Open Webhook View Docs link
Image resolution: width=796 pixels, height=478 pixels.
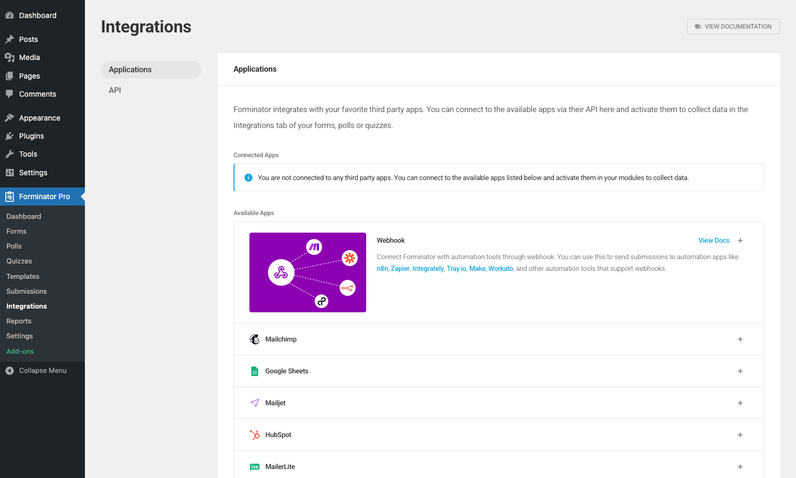pos(714,241)
